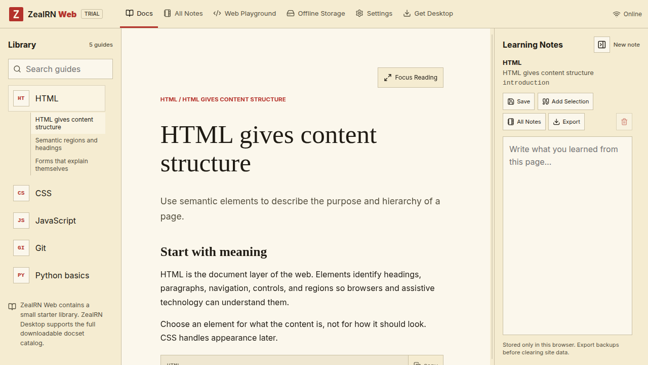
Task: Click the CS badge icon for CSS
Action: pyautogui.click(x=21, y=193)
